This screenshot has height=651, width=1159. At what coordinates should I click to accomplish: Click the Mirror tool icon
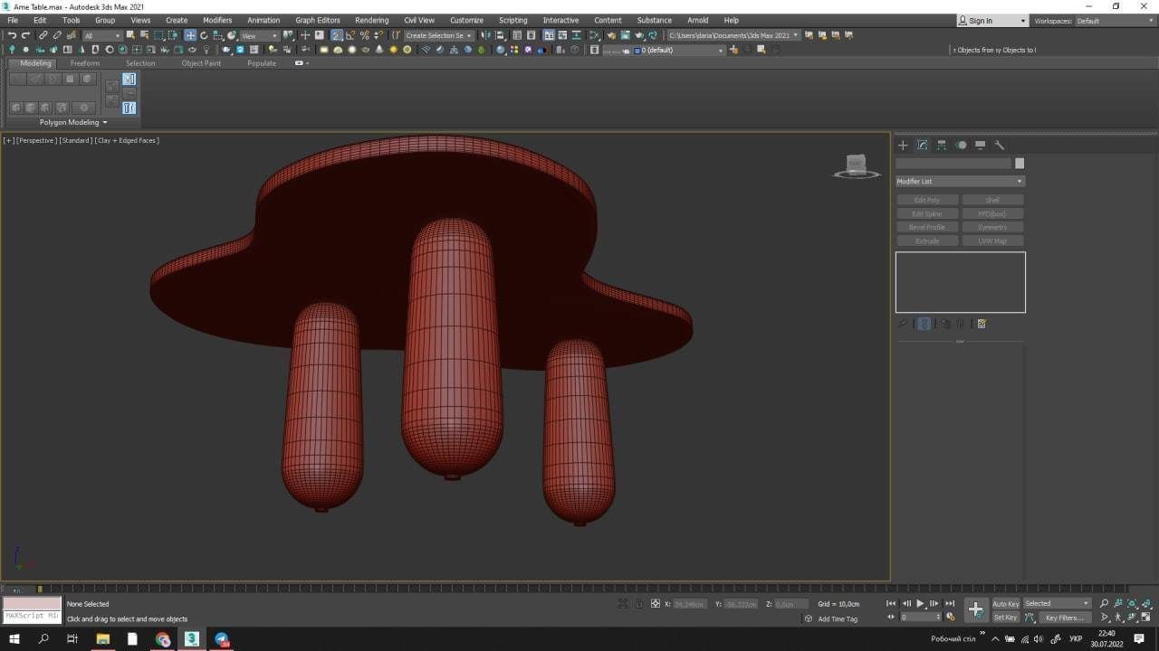[486, 35]
